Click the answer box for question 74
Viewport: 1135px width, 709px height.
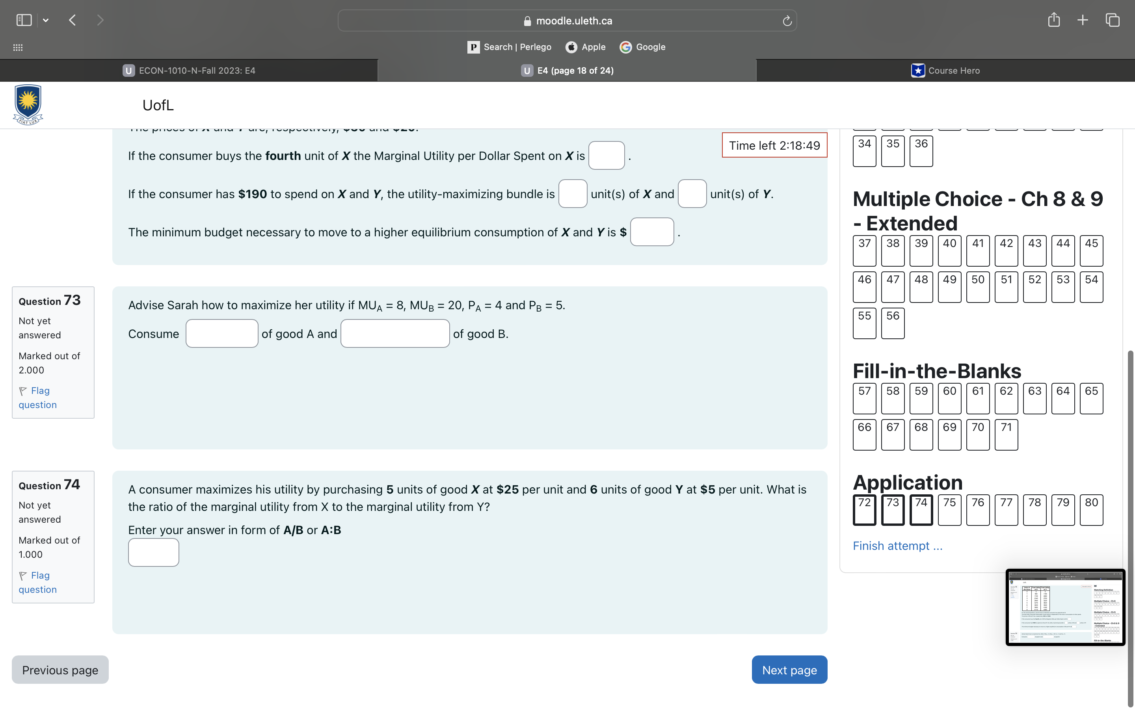click(153, 552)
